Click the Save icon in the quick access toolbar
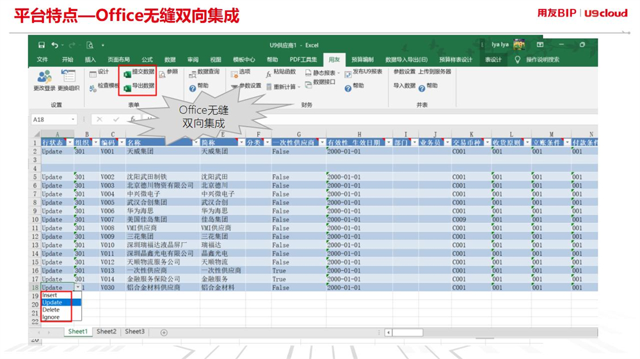 pyautogui.click(x=42, y=45)
